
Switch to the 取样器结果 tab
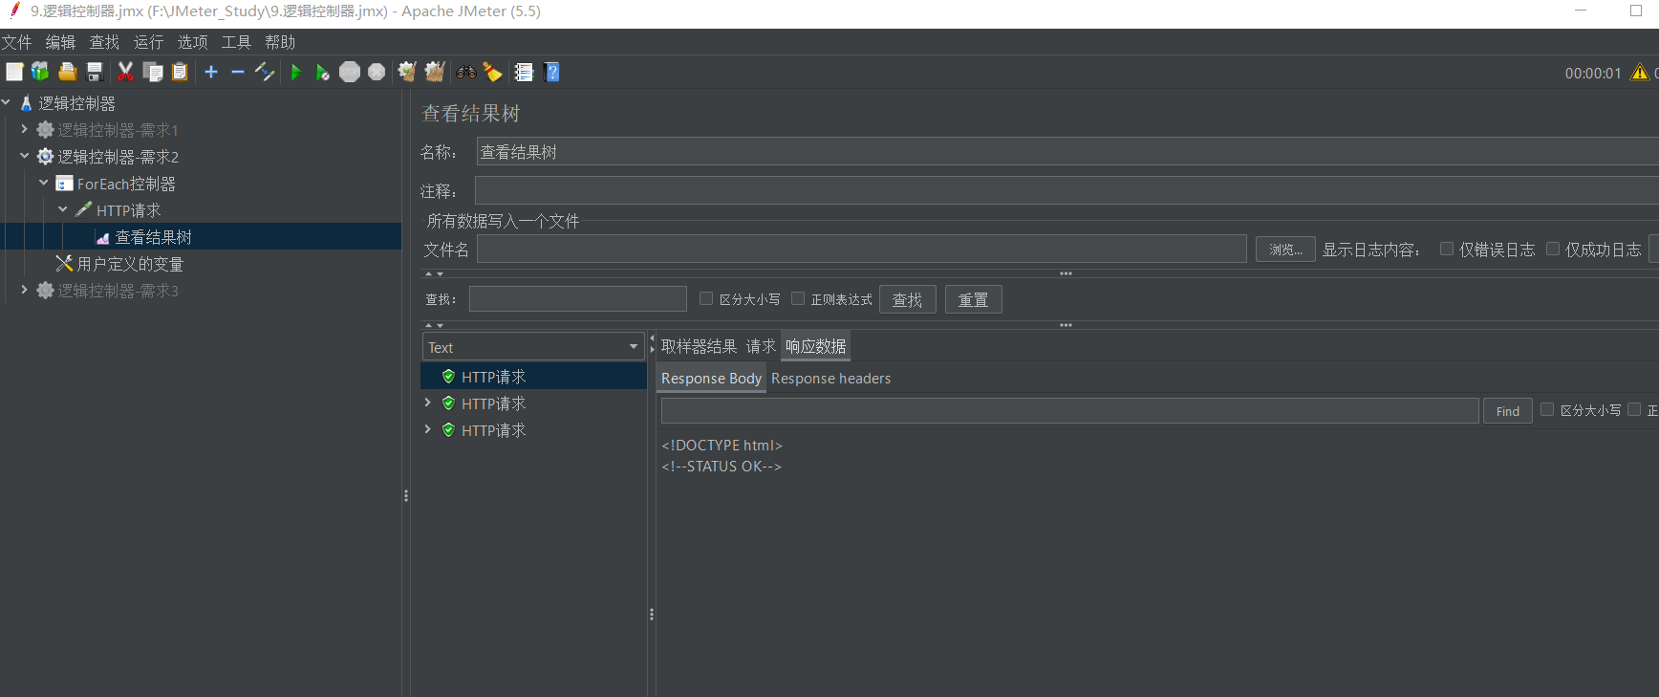tap(699, 346)
